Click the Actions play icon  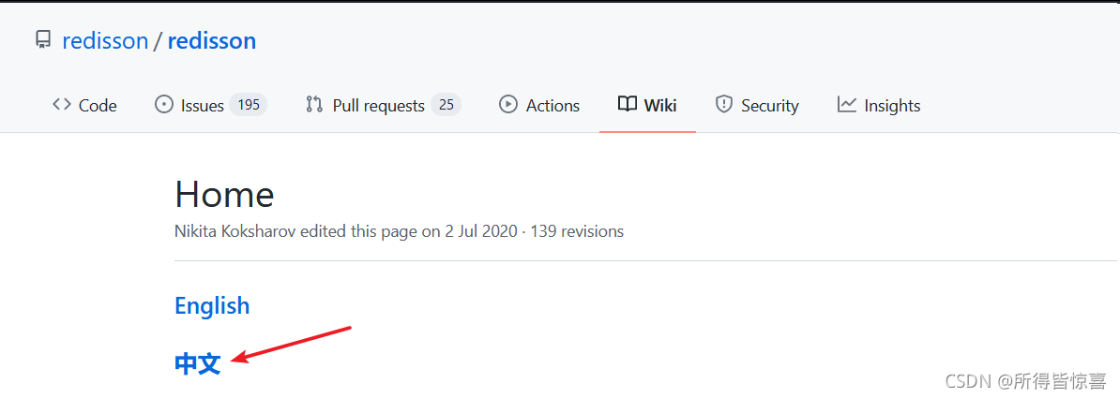point(507,105)
